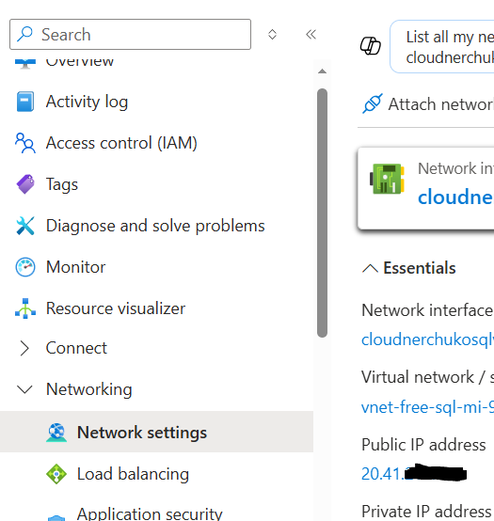The height and width of the screenshot is (521, 494).
Task: Click the Search input field in sidebar
Action: click(x=130, y=34)
